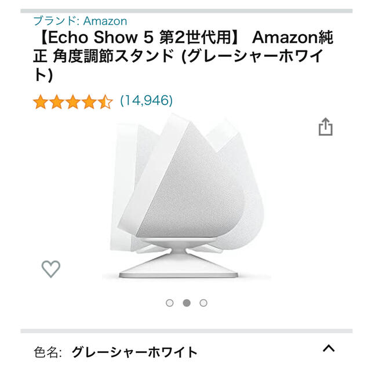Image resolution: width=371 pixels, height=371 pixels.
Task: Click the second orange rating star
Action: pyautogui.click(x=57, y=102)
